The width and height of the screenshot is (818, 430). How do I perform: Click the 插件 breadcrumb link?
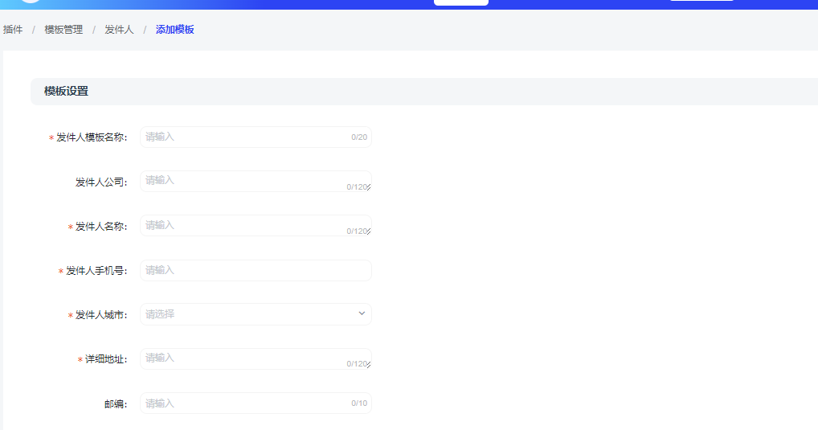13,30
